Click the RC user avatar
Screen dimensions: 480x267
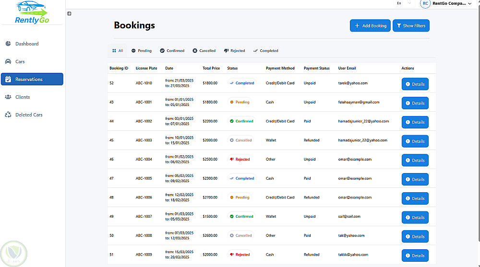(x=425, y=3)
